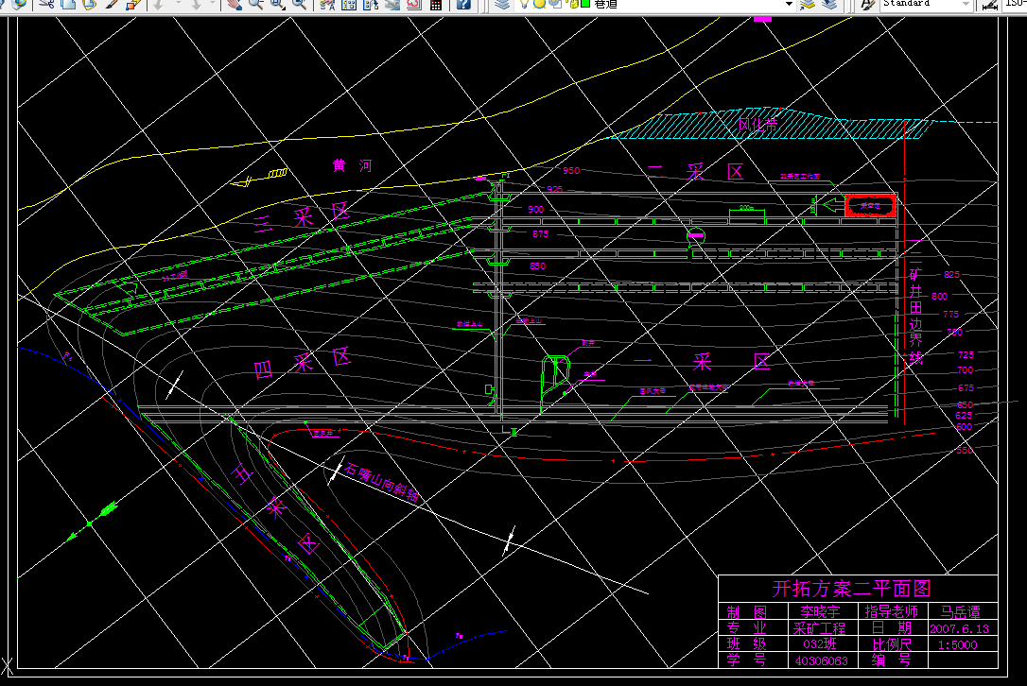1027x686 pixels.
Task: Click the Undo arrow icon
Action: pos(159,4)
